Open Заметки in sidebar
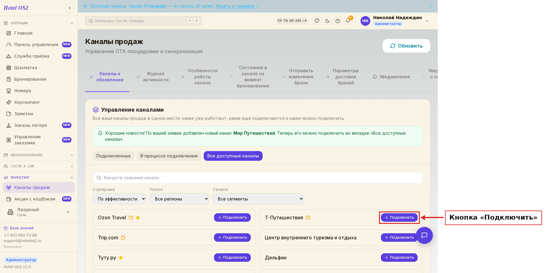Screen dimensions: 549x273 tap(39, 114)
